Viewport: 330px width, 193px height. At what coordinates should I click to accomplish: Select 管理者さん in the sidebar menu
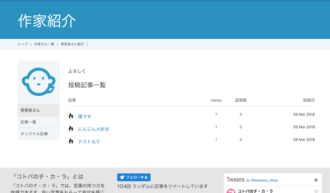pos(39,110)
